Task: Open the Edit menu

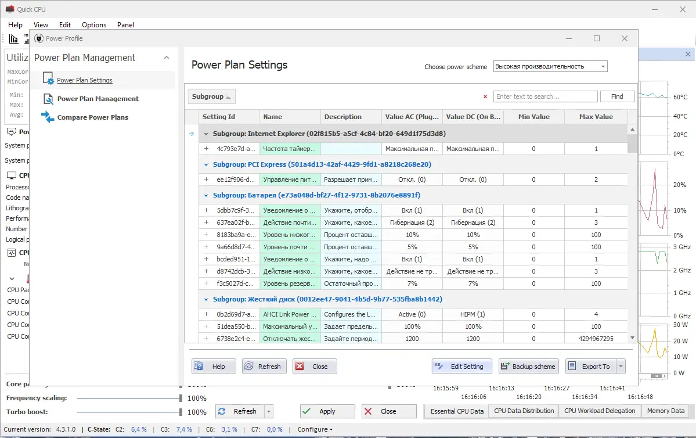Action: point(65,25)
